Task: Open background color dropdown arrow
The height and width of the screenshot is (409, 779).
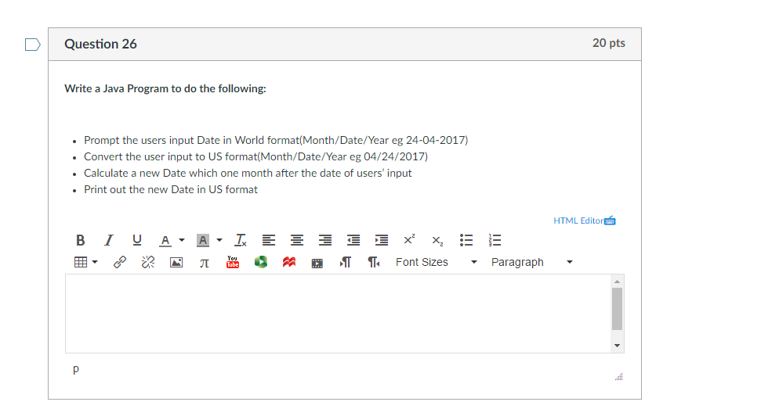Action: (x=219, y=240)
